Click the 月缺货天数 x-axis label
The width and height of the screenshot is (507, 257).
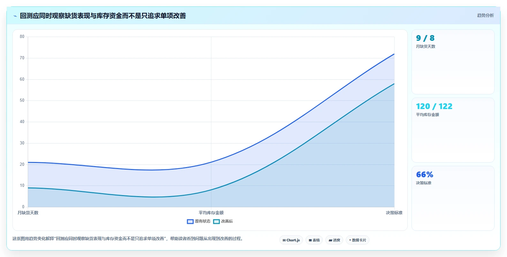pyautogui.click(x=28, y=213)
